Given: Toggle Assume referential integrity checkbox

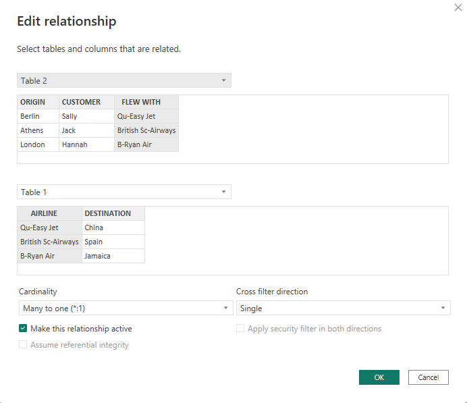Looking at the screenshot, I should (x=24, y=345).
